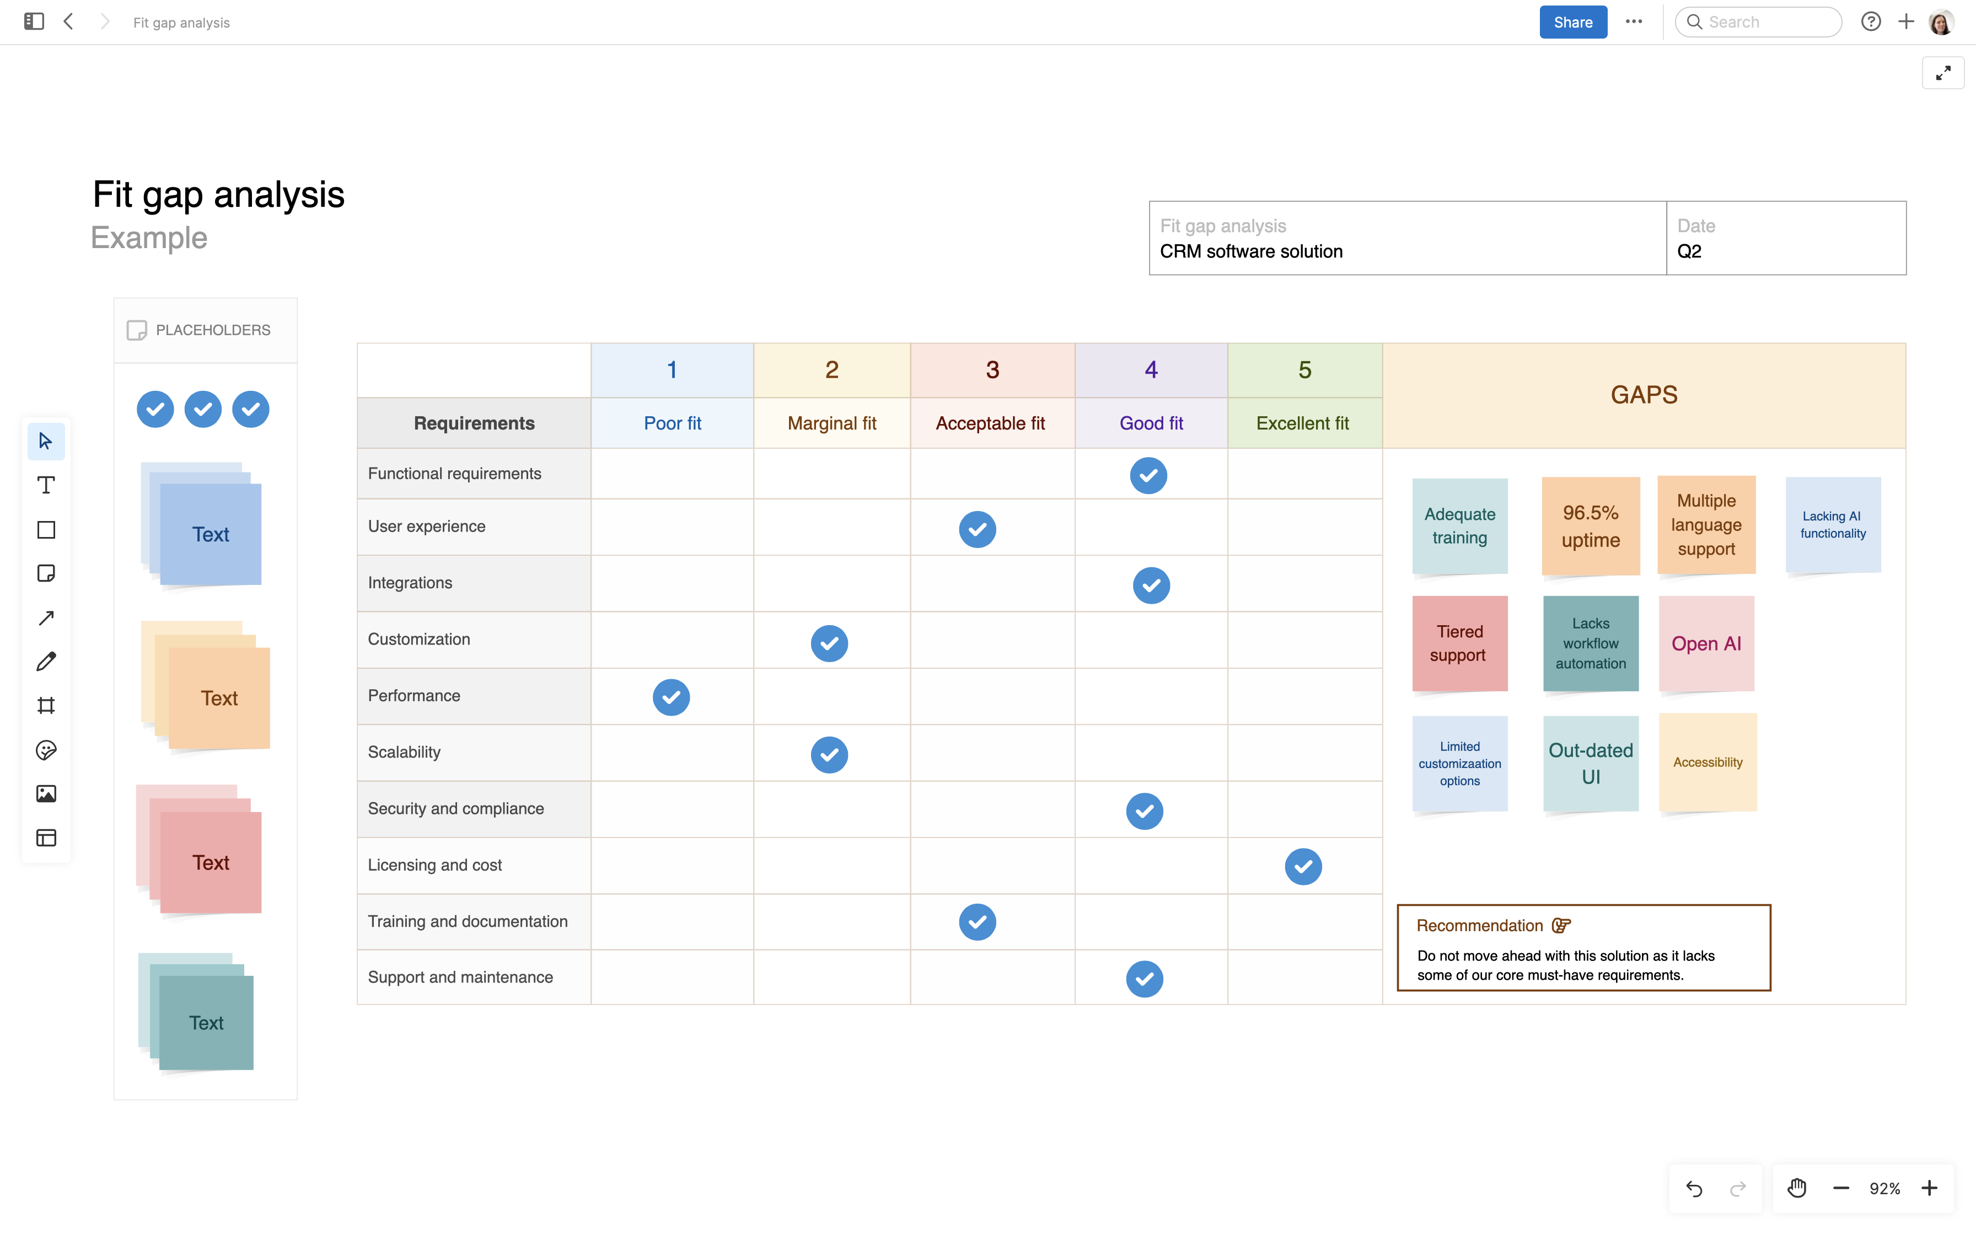Open the Sticker tool
1976x1235 pixels.
pos(46,750)
